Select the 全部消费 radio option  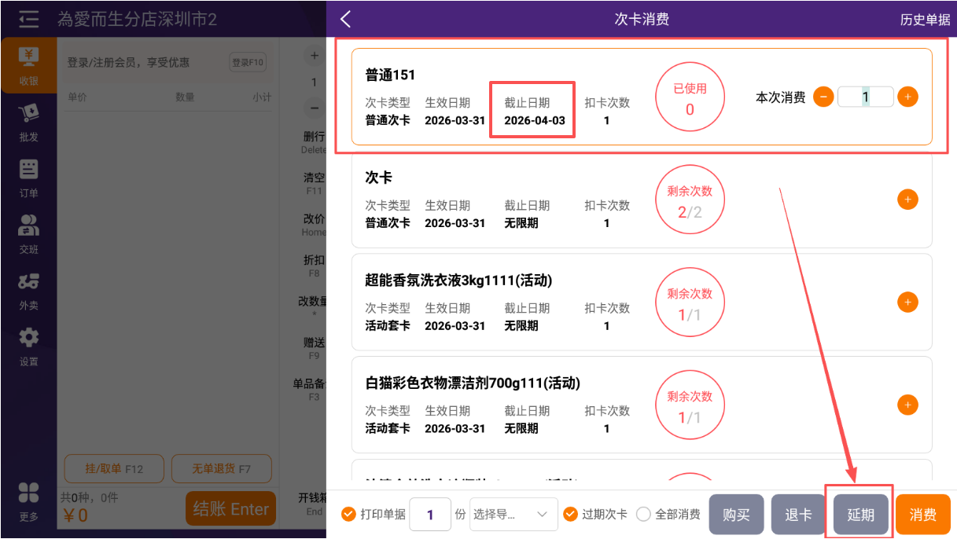click(643, 515)
